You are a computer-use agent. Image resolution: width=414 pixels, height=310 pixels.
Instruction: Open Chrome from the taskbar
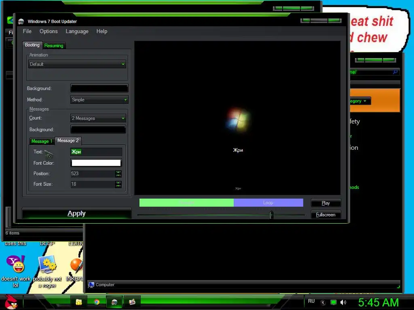97,302
